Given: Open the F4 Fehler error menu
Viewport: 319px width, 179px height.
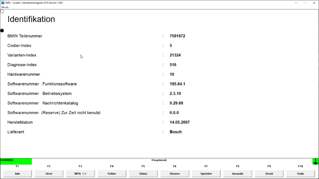Looking at the screenshot, I should tap(112, 174).
